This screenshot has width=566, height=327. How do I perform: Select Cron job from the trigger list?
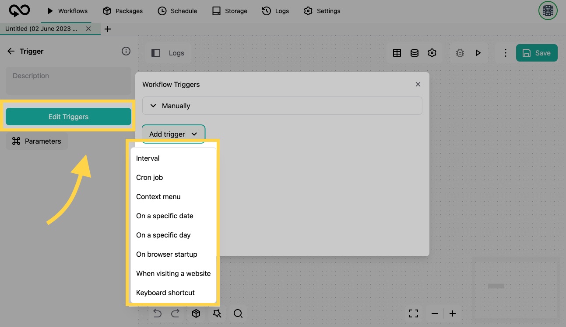click(149, 177)
